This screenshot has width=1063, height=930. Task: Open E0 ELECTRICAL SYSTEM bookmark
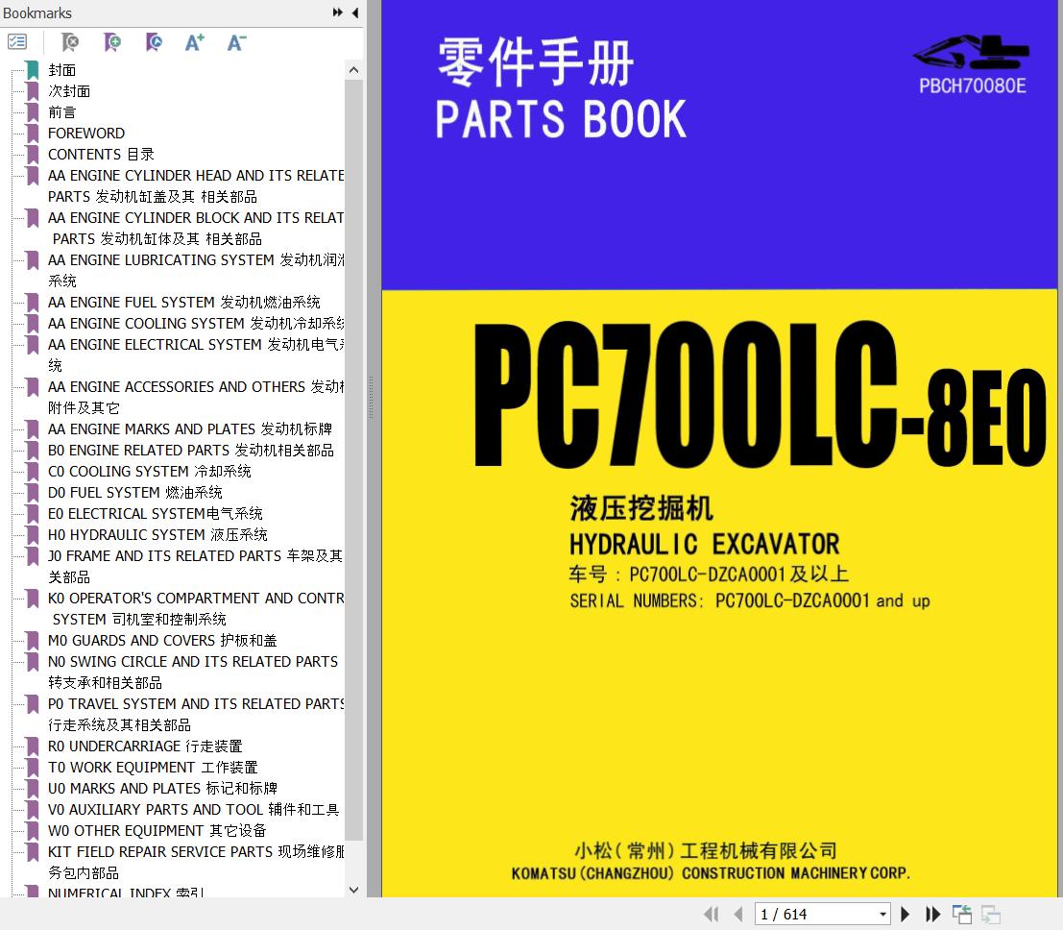[156, 513]
